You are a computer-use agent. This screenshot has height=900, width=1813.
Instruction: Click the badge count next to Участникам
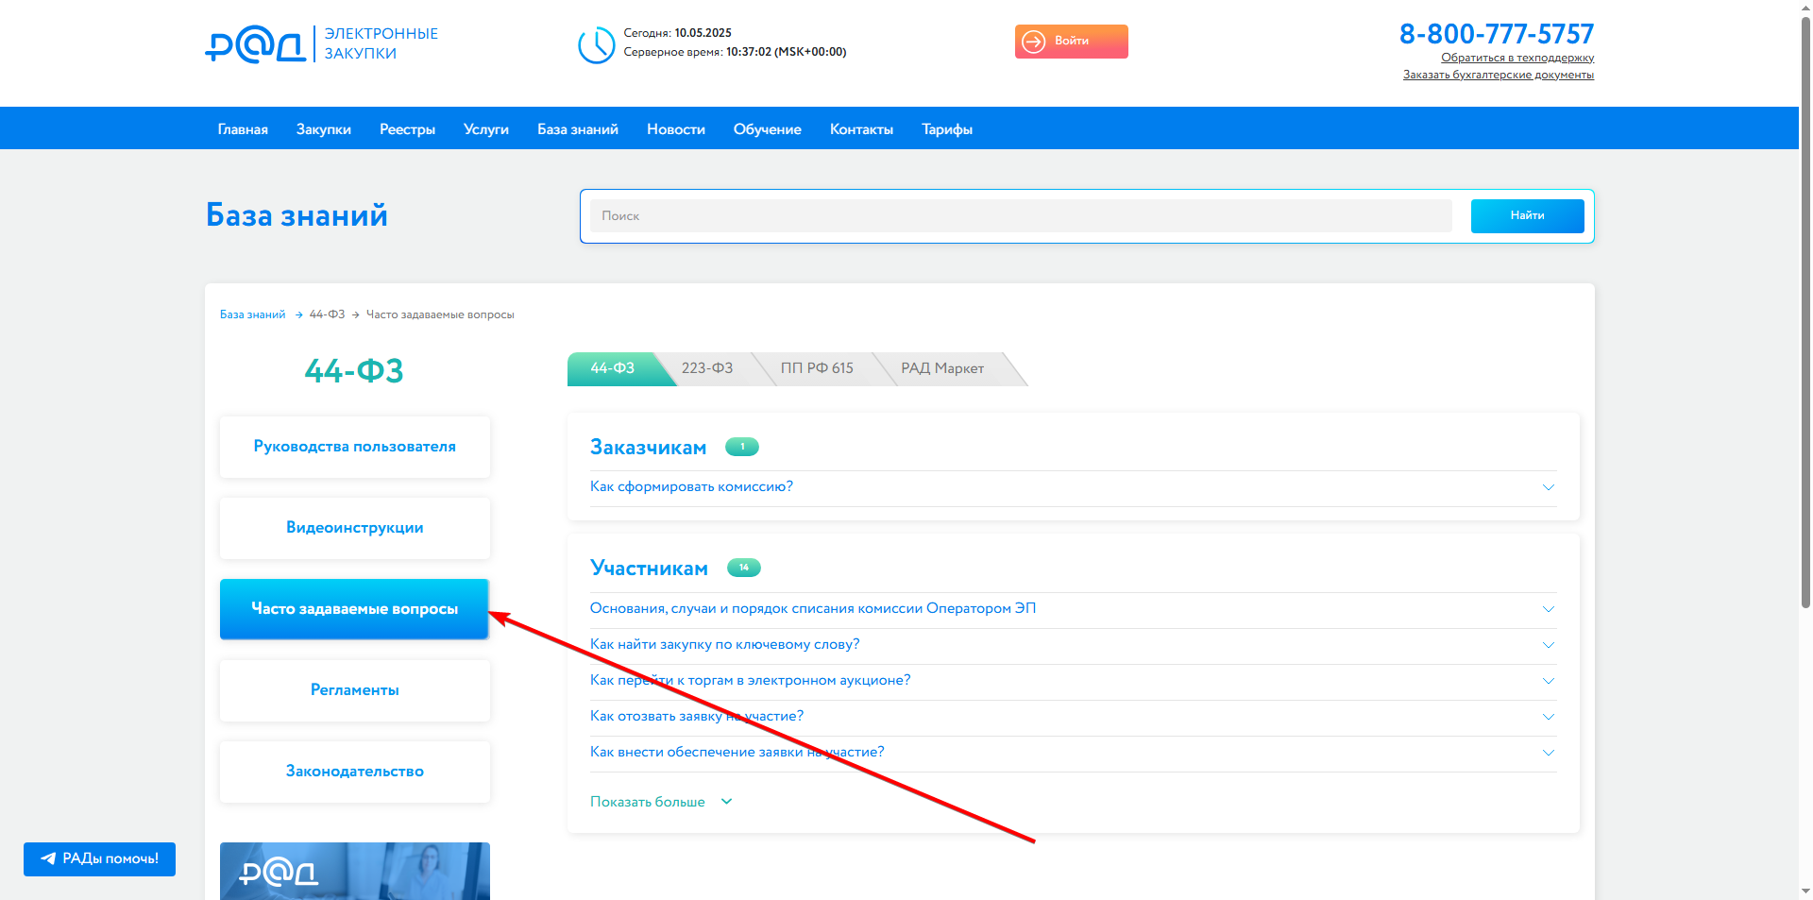pyautogui.click(x=744, y=568)
